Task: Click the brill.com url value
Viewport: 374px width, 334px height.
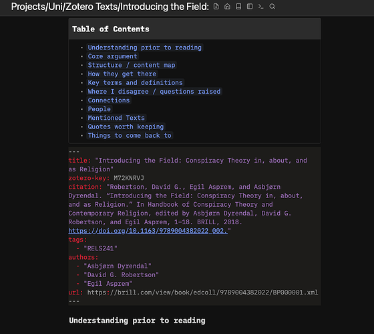Action: (x=203, y=293)
